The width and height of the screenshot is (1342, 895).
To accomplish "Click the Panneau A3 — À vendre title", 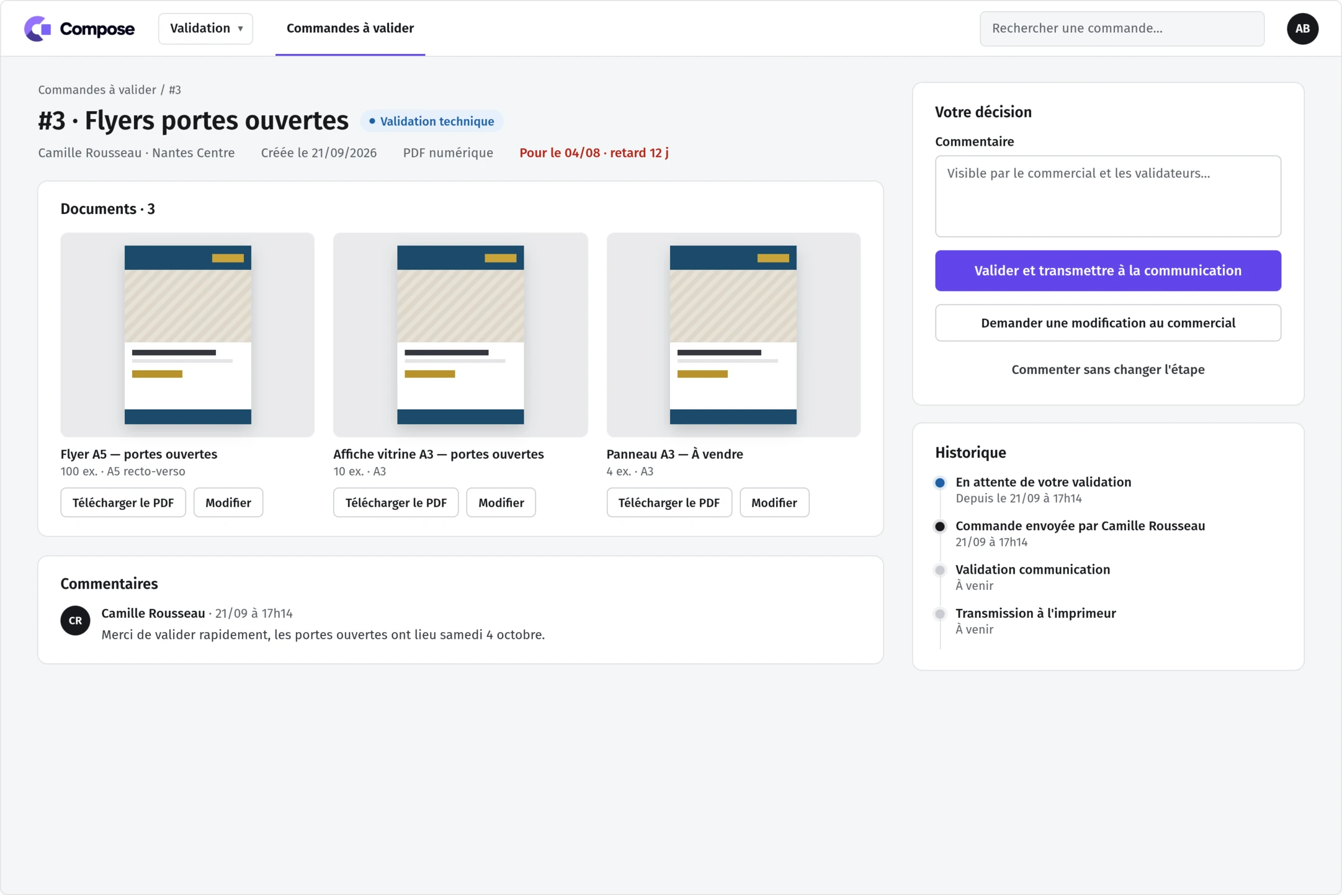I will coord(674,454).
